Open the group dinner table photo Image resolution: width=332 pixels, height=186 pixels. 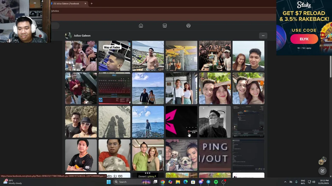tap(215, 56)
